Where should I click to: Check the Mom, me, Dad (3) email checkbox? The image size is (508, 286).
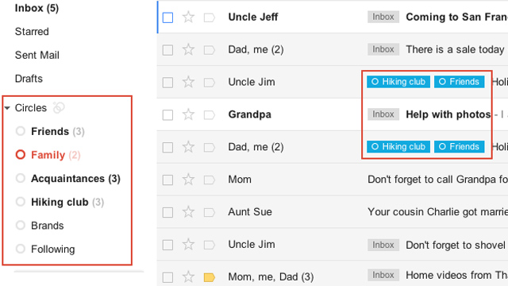[167, 277]
